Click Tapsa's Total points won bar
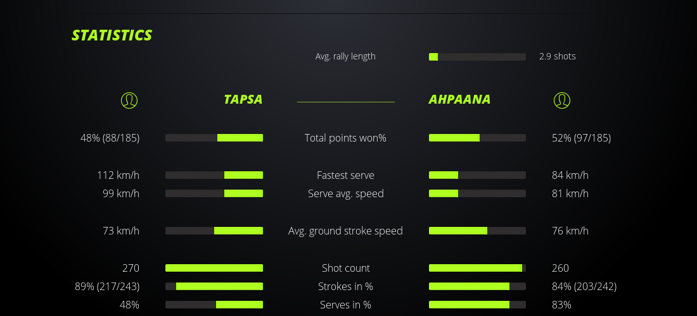 tap(214, 138)
